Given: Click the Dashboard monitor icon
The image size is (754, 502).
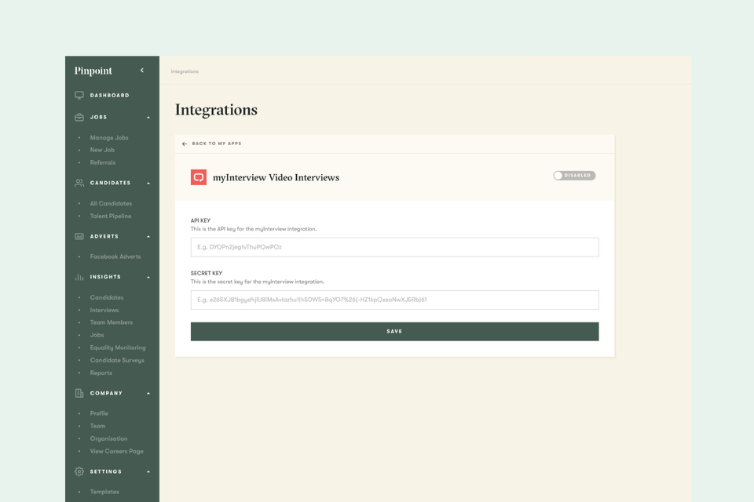Looking at the screenshot, I should pos(79,95).
